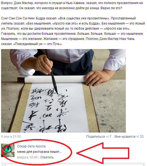Reply to comment via "Ответить"
The image size is (147, 166).
[47, 157]
